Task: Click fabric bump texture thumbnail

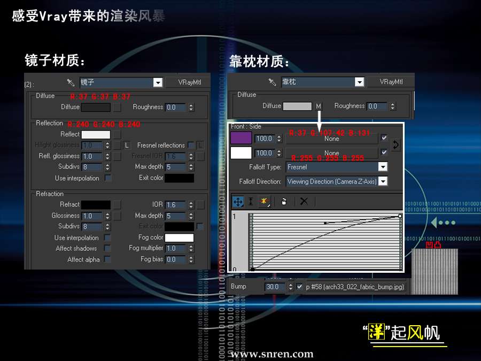Action: click(435, 271)
